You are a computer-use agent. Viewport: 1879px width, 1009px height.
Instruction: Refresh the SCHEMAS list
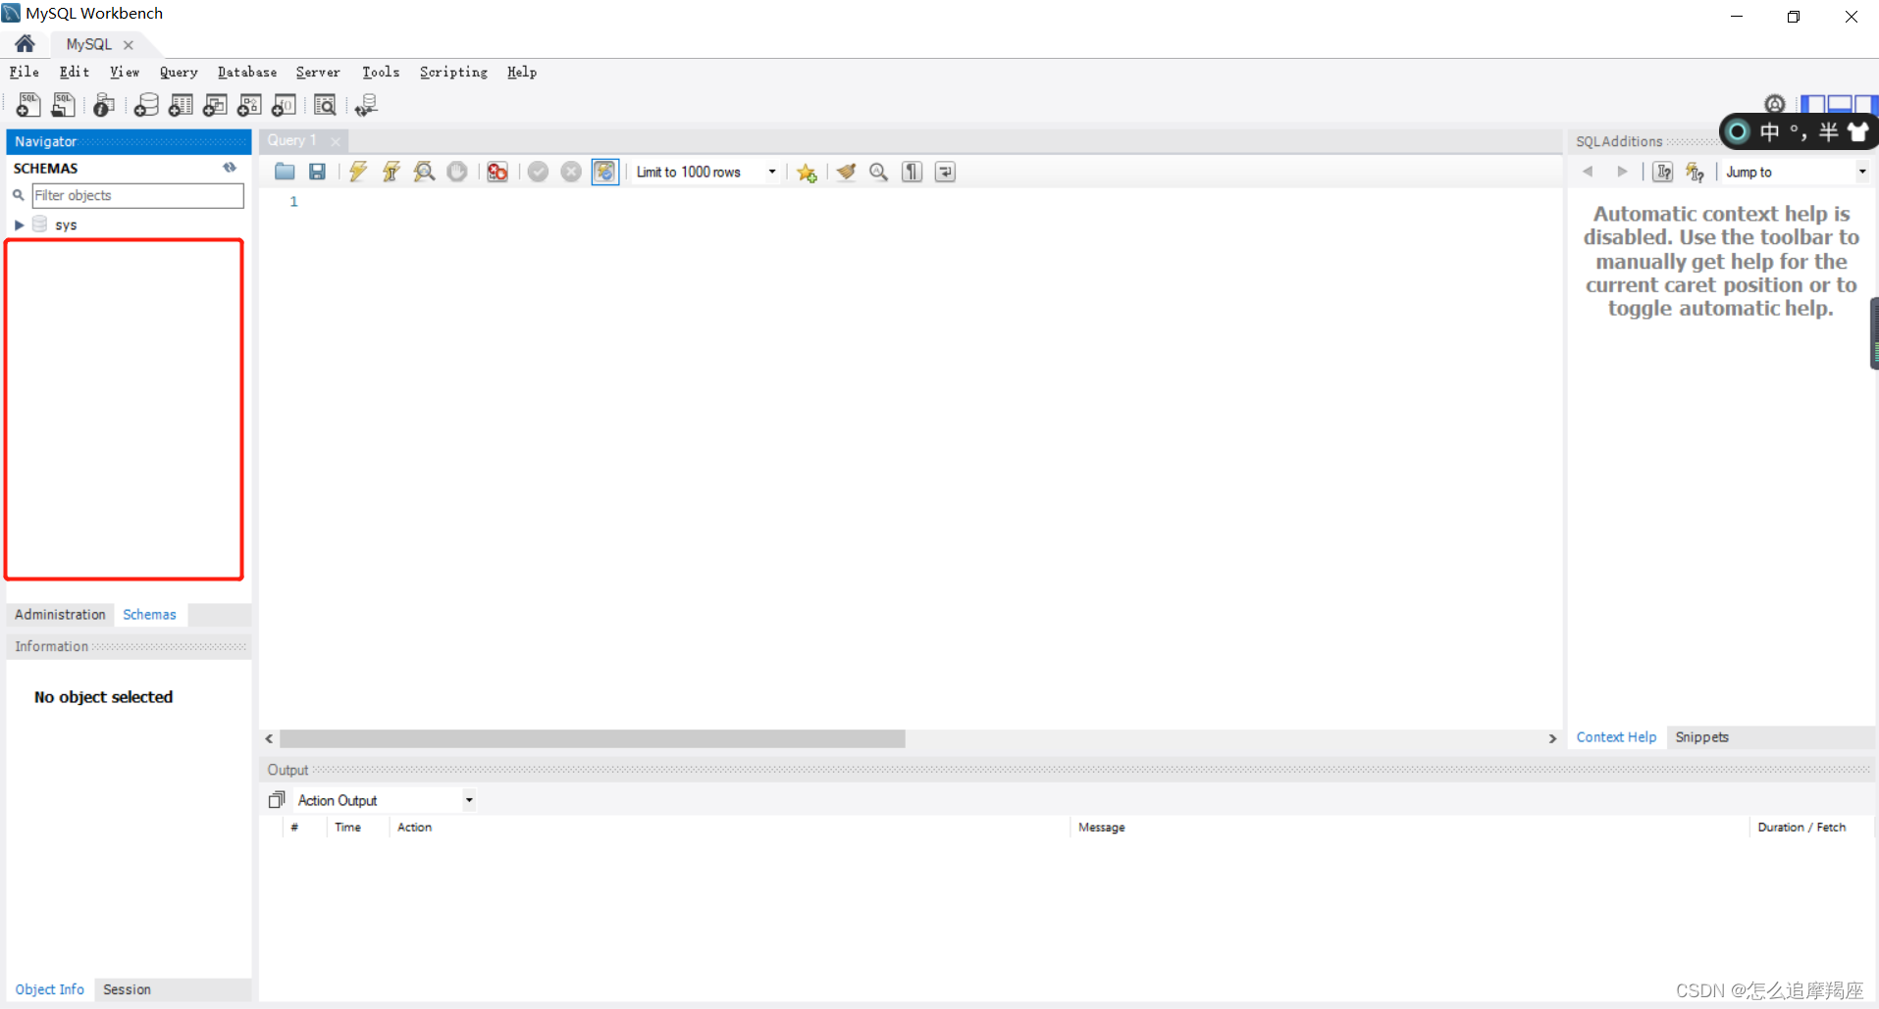(x=230, y=168)
